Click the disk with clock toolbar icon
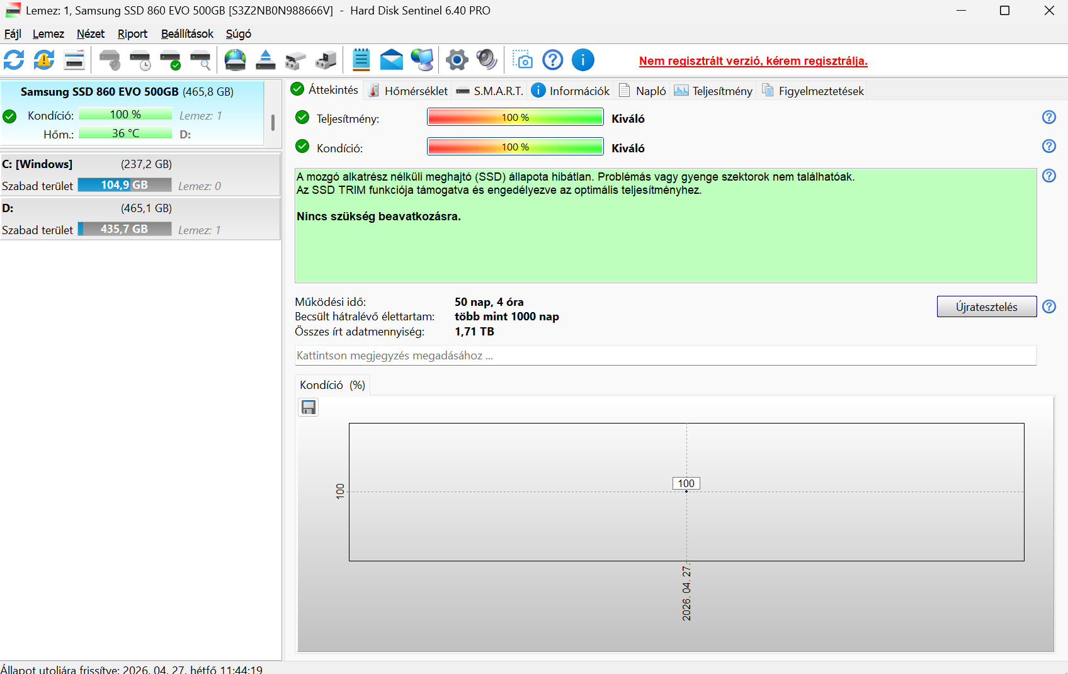This screenshot has width=1068, height=674. [140, 60]
